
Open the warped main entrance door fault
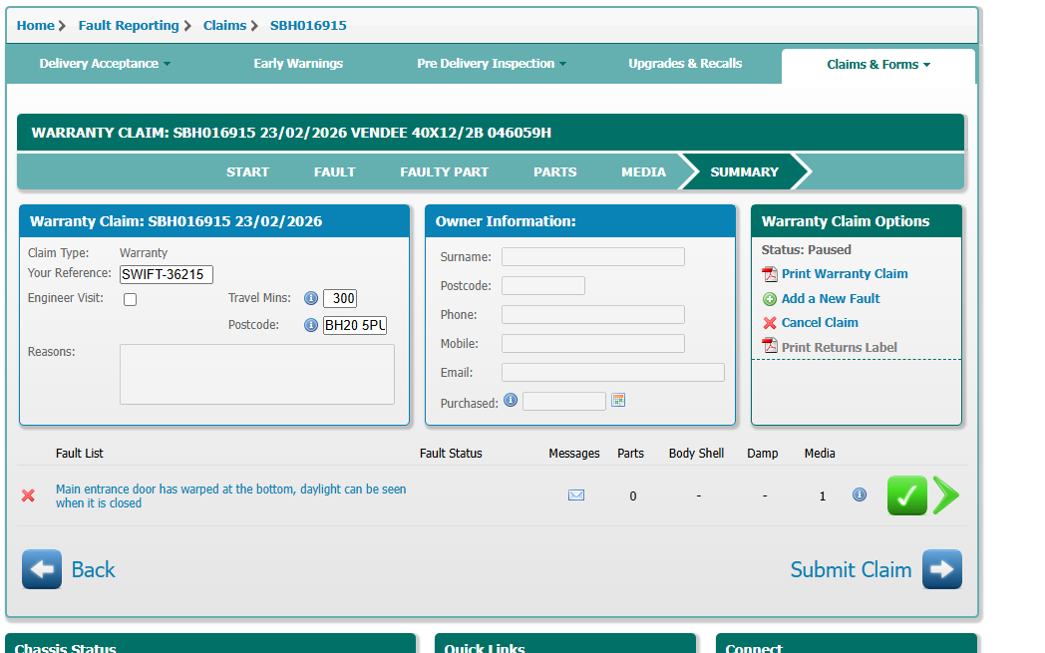click(x=230, y=495)
